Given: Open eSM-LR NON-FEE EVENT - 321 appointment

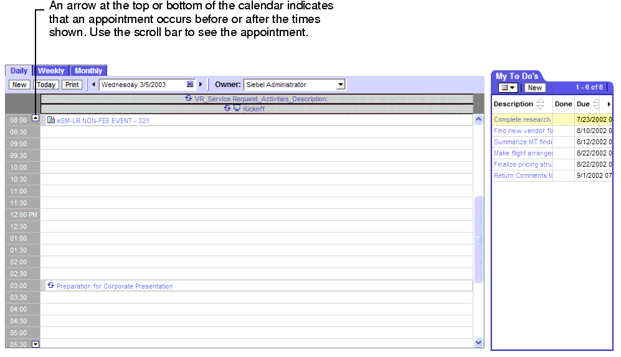Looking at the screenshot, I should pyautogui.click(x=103, y=121).
